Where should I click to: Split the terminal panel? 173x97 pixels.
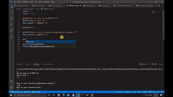click(152, 64)
